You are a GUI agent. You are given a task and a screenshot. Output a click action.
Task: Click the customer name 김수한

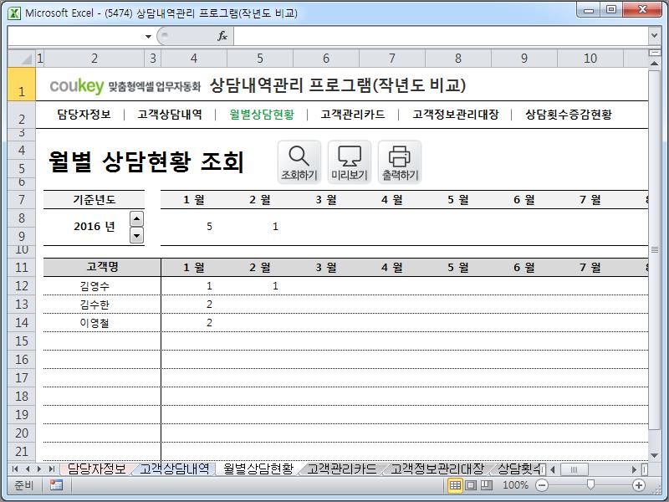pyautogui.click(x=94, y=305)
